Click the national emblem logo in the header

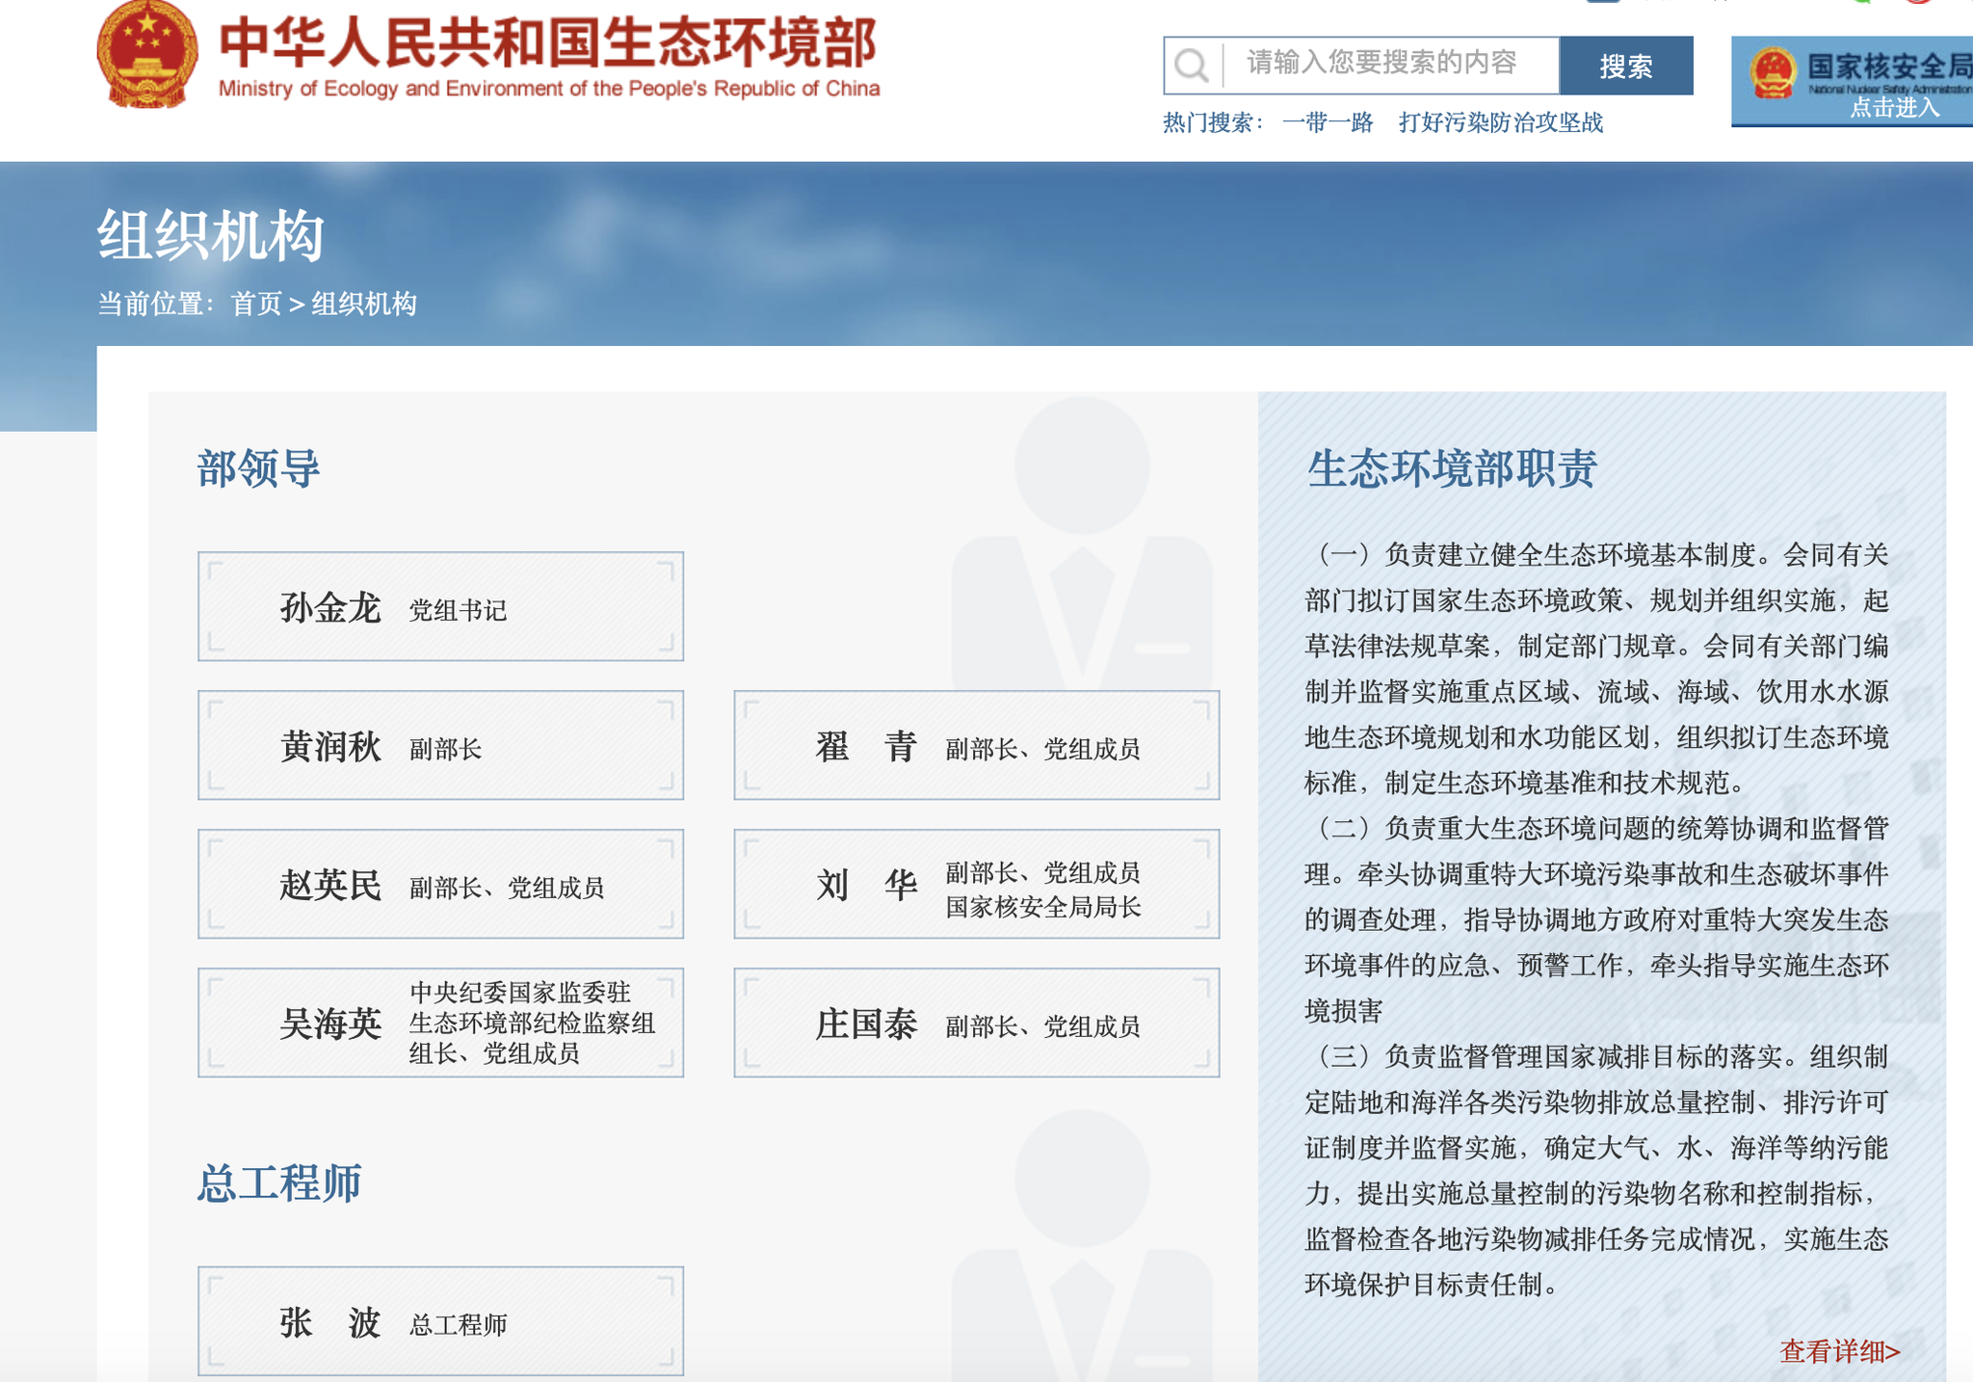pos(147,54)
